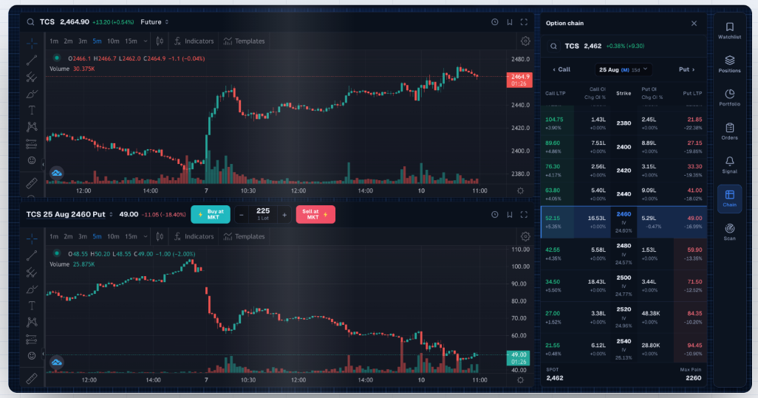Open Indicators menu in top chart
758x398 pixels.
pos(194,41)
